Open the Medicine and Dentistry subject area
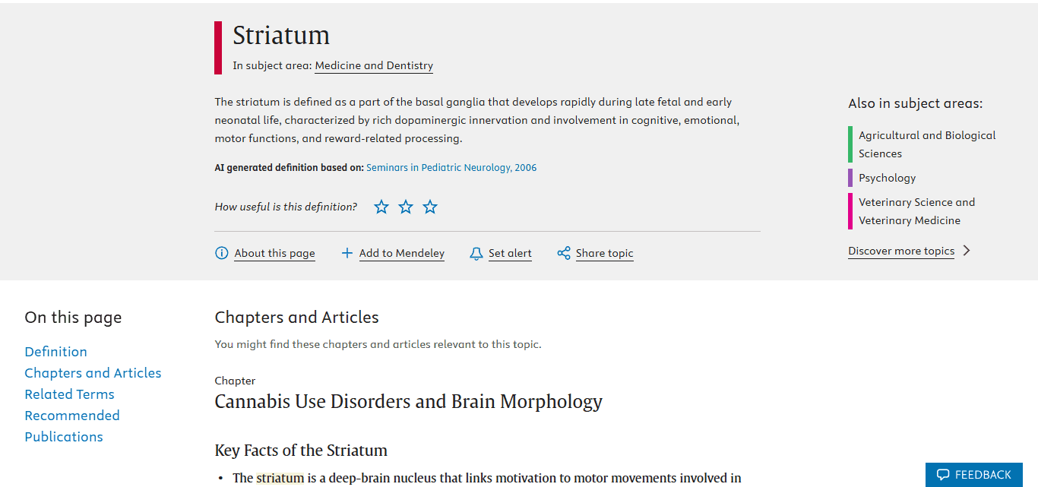This screenshot has width=1038, height=487. point(374,65)
